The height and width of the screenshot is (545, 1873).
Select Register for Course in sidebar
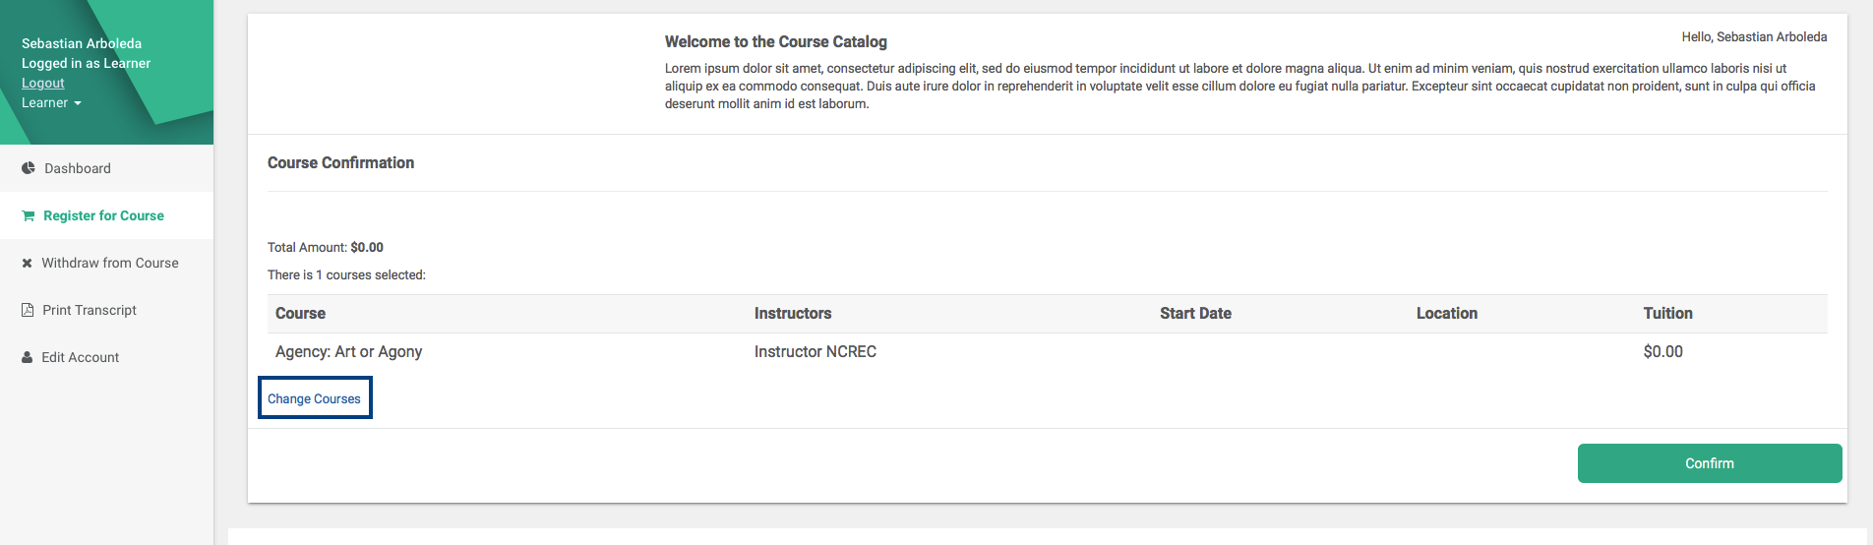103,215
